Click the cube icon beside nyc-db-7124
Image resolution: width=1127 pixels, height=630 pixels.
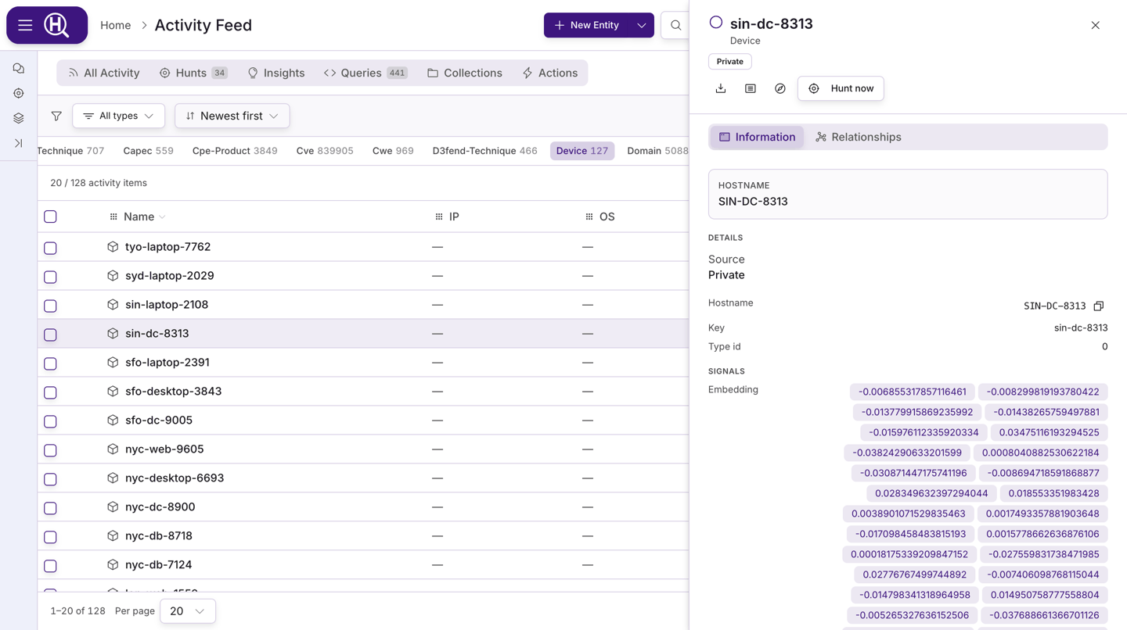pos(113,565)
